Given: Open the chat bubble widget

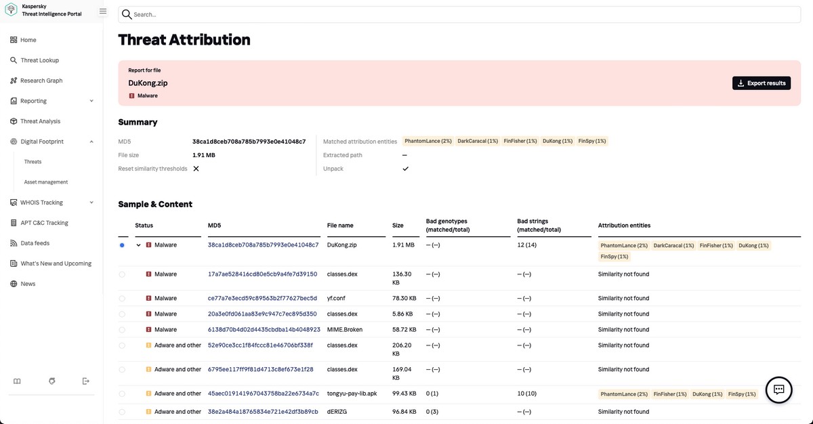Looking at the screenshot, I should coord(779,389).
